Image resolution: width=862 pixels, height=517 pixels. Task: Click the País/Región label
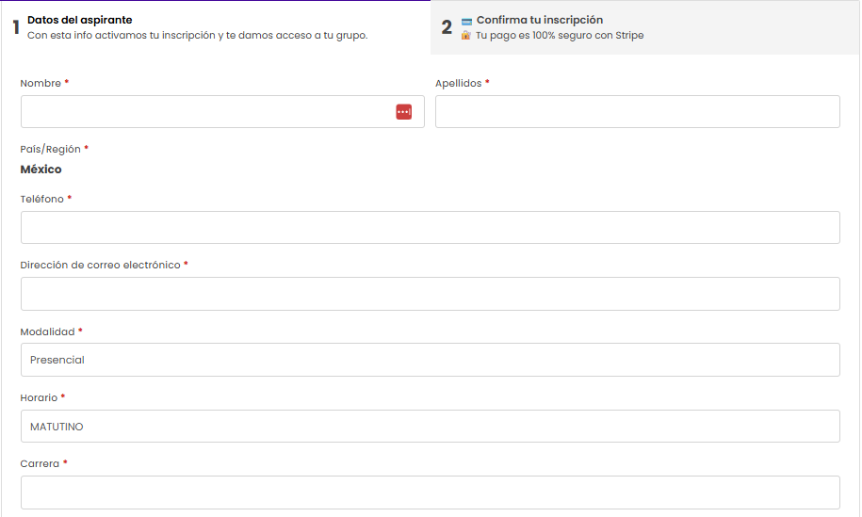[x=51, y=150]
